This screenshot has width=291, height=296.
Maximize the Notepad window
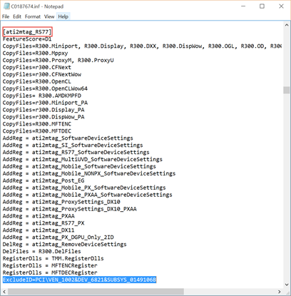(x=262, y=6)
